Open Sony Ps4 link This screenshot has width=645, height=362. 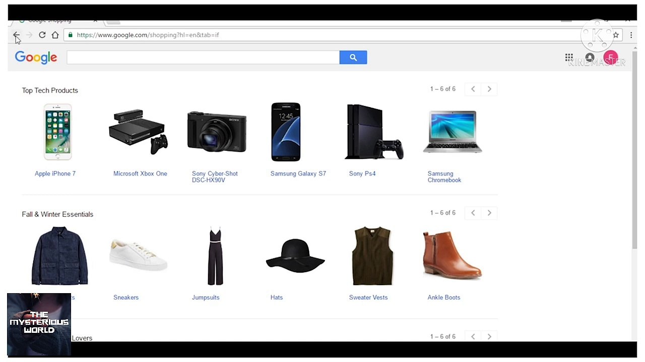tap(362, 173)
